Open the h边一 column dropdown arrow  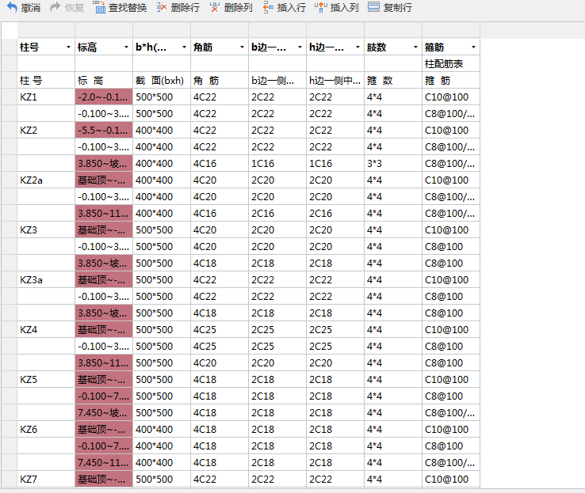pyautogui.click(x=357, y=47)
